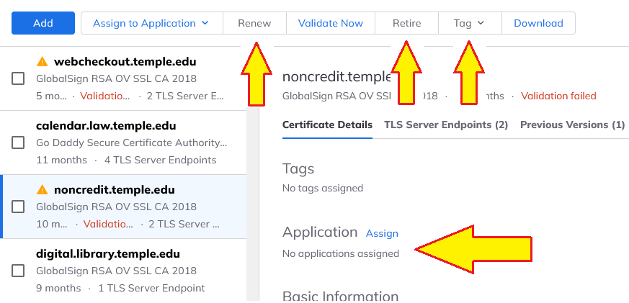Switch to the Certificate Details tab
This screenshot has height=303, width=629.
[x=327, y=125]
